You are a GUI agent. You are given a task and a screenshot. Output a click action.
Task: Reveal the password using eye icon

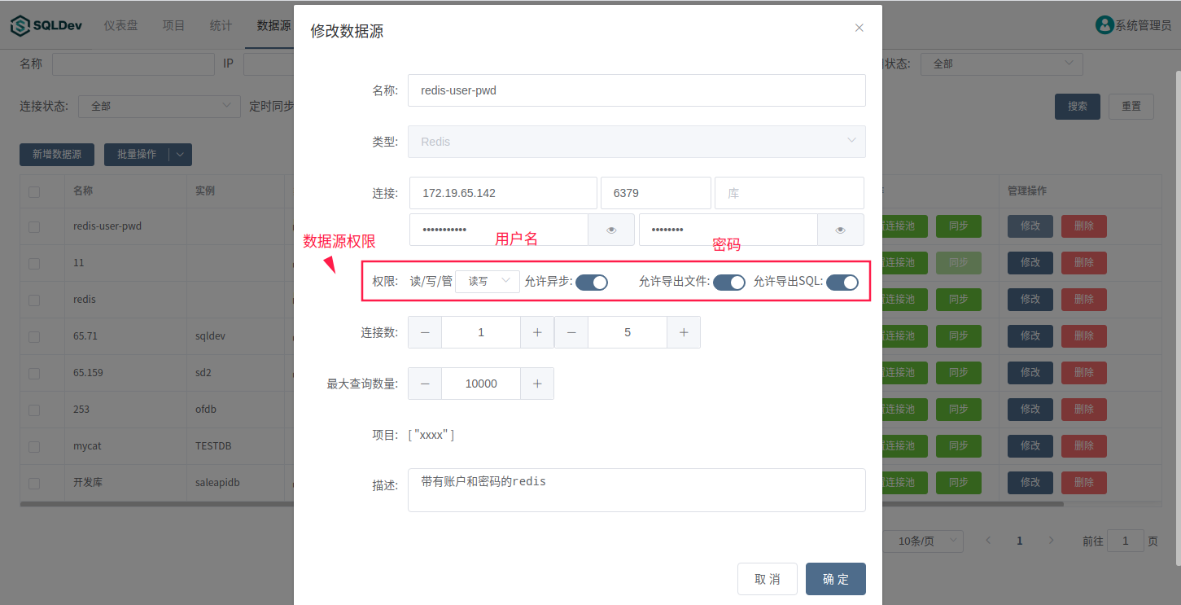click(x=840, y=230)
